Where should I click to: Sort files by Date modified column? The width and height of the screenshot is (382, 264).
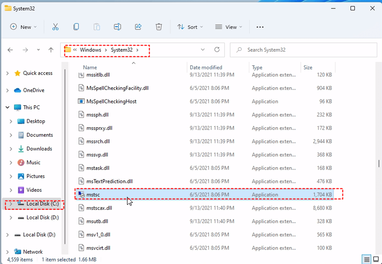[x=206, y=68]
